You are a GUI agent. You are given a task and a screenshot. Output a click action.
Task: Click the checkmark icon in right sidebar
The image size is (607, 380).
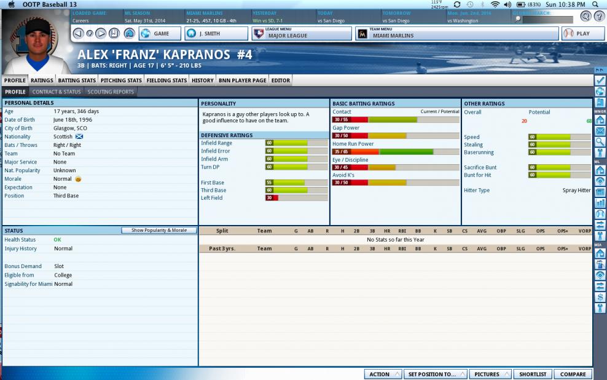point(600,81)
